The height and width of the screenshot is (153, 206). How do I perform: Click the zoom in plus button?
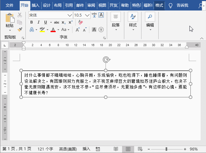(185, 149)
